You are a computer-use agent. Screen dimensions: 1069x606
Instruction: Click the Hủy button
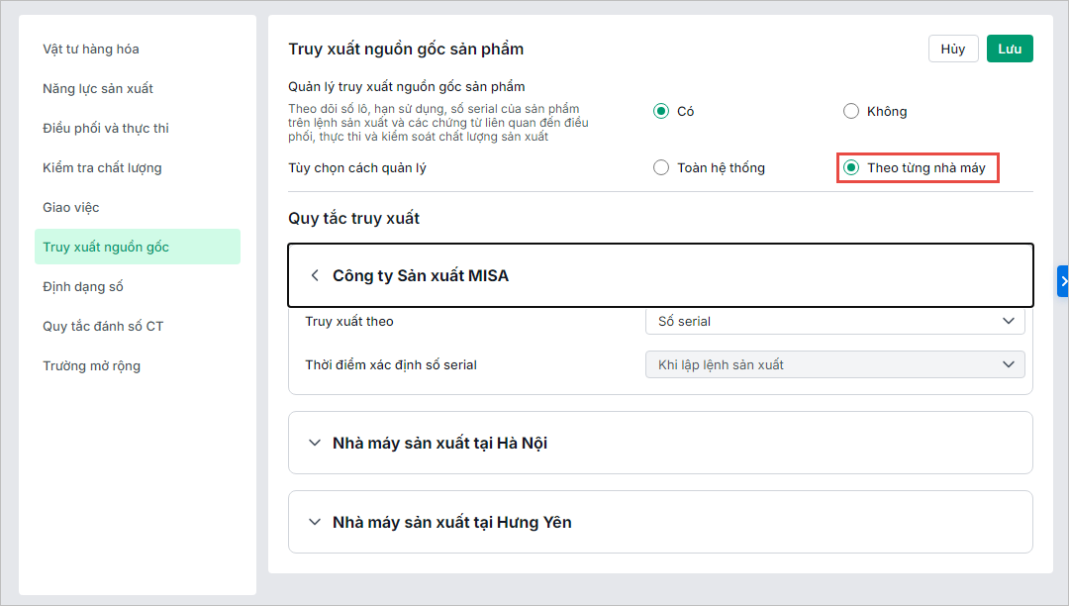953,50
